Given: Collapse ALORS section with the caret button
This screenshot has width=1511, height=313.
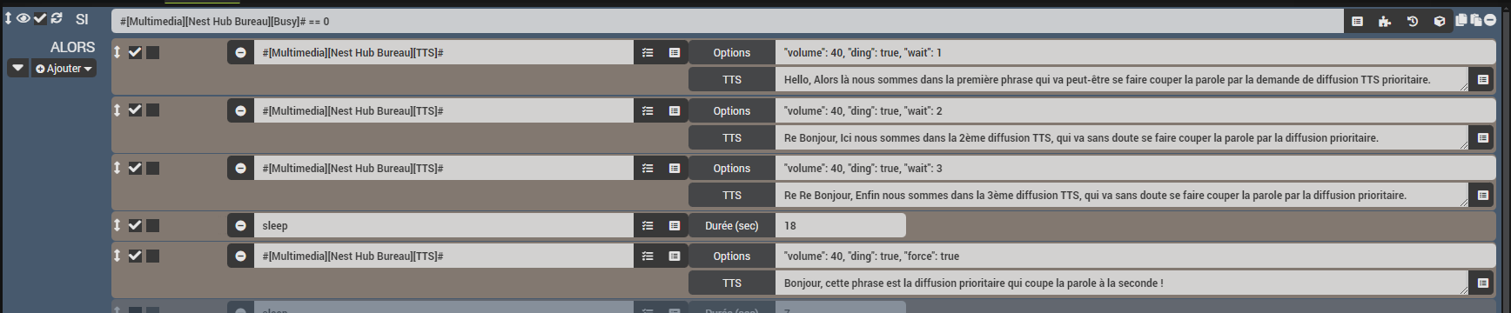Looking at the screenshot, I should click(17, 68).
